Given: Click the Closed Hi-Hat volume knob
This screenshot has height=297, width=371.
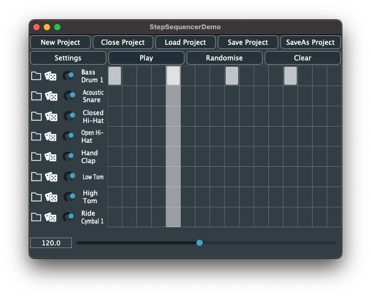Looking at the screenshot, I should [69, 116].
